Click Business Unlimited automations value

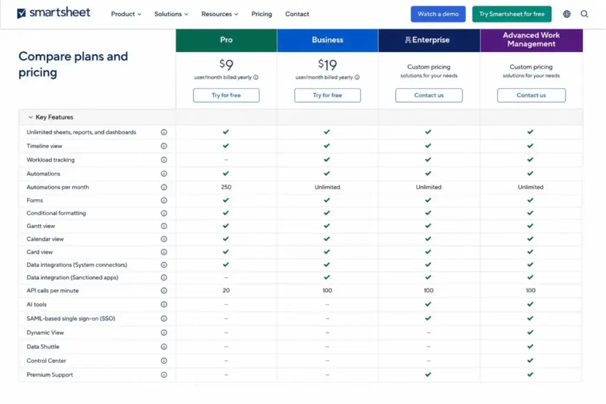(x=327, y=188)
